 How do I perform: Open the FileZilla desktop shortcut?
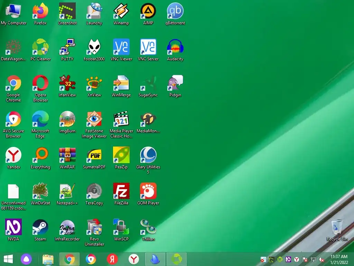[x=121, y=194]
